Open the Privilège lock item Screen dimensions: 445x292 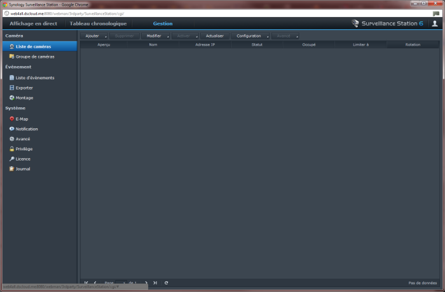(24, 149)
